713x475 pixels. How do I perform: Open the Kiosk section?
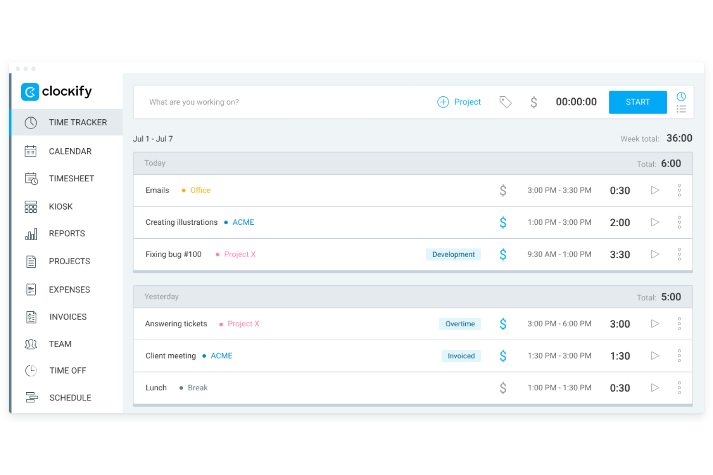point(60,206)
